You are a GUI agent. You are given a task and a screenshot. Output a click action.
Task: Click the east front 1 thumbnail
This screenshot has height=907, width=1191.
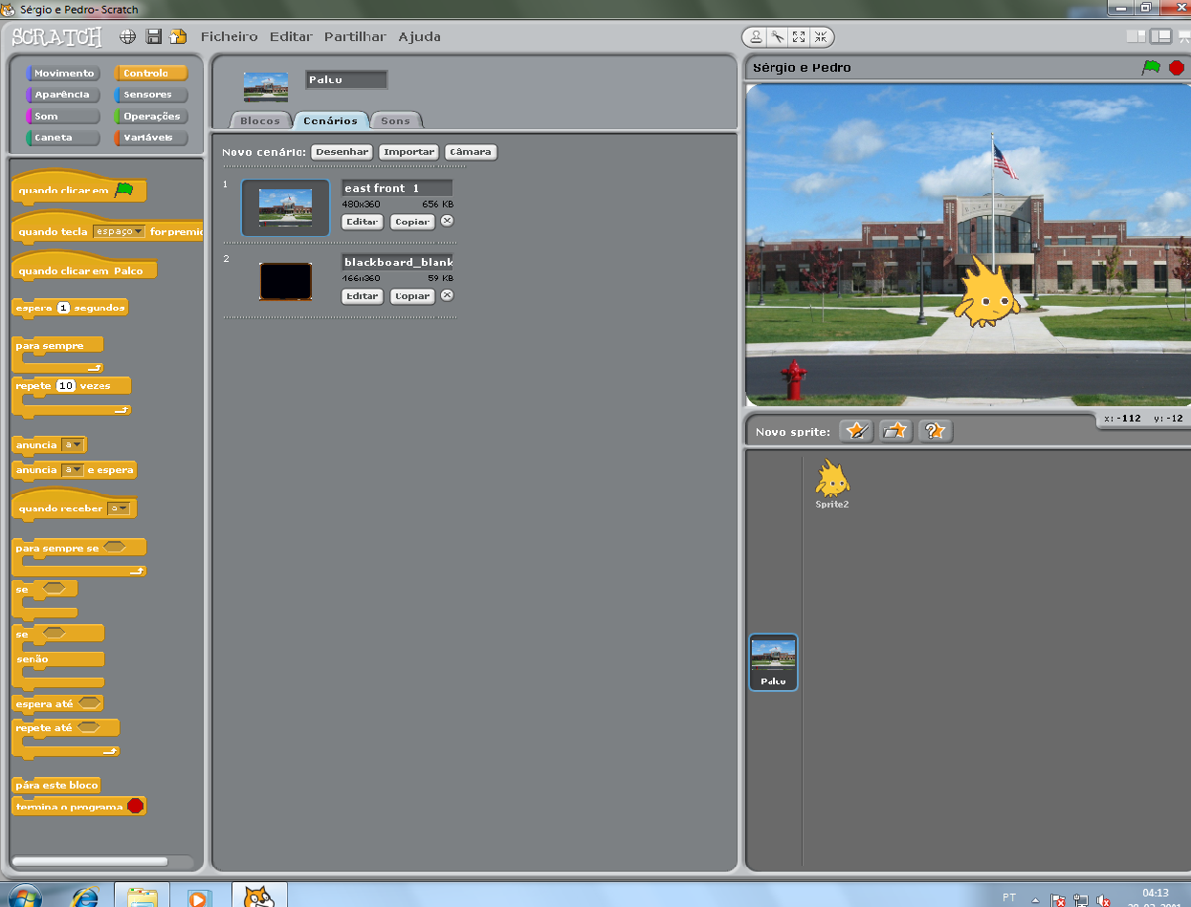pos(285,207)
